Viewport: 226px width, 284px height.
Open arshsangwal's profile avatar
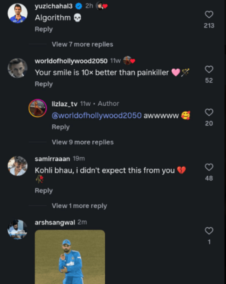pos(17,229)
